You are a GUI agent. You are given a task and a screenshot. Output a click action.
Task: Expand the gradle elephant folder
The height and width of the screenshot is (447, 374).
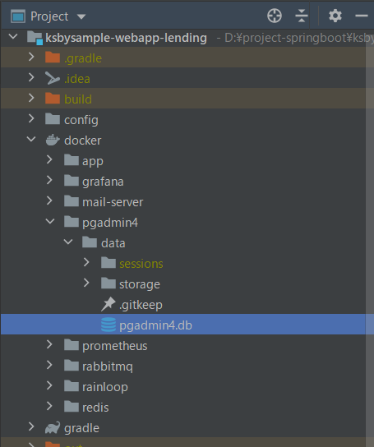point(31,426)
